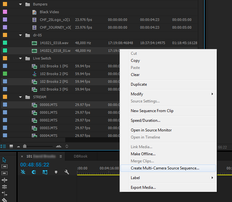The image size is (232, 202).
Task: Toggle Snap magnet in the timeline
Action: click(34, 172)
